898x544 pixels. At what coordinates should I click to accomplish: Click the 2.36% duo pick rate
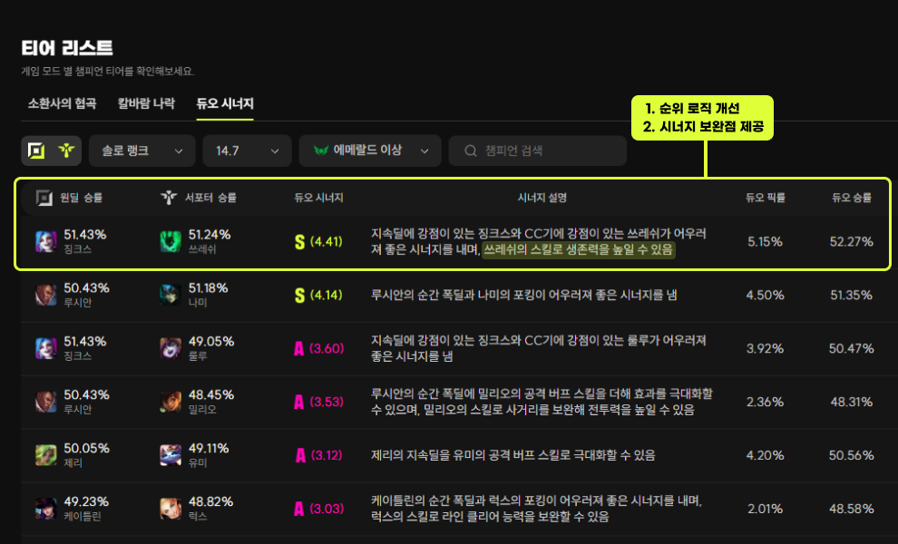[766, 402]
